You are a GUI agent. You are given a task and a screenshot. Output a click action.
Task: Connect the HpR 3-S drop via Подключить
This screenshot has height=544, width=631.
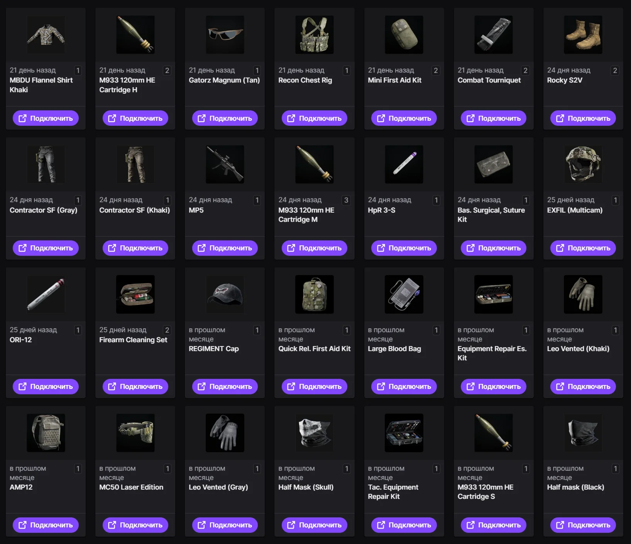point(404,248)
